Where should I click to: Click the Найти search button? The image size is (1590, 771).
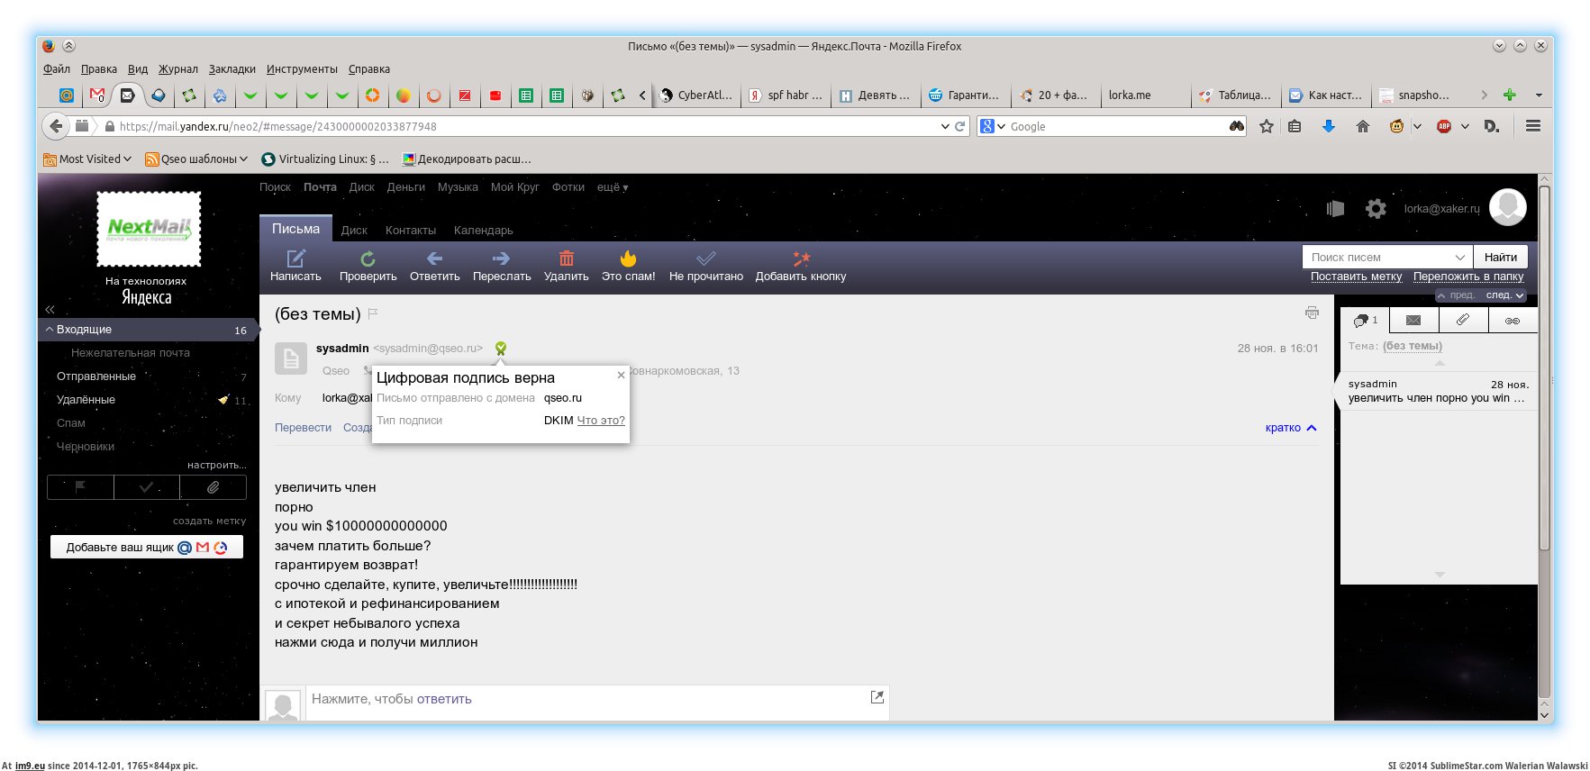pos(1500,257)
